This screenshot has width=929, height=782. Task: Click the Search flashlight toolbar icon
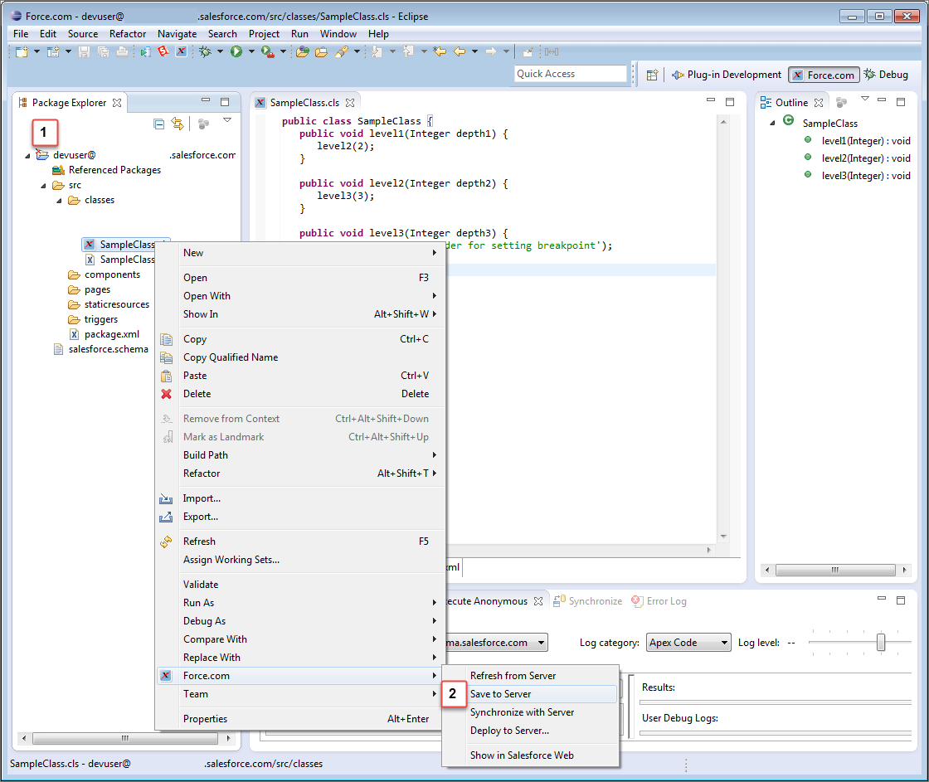342,52
